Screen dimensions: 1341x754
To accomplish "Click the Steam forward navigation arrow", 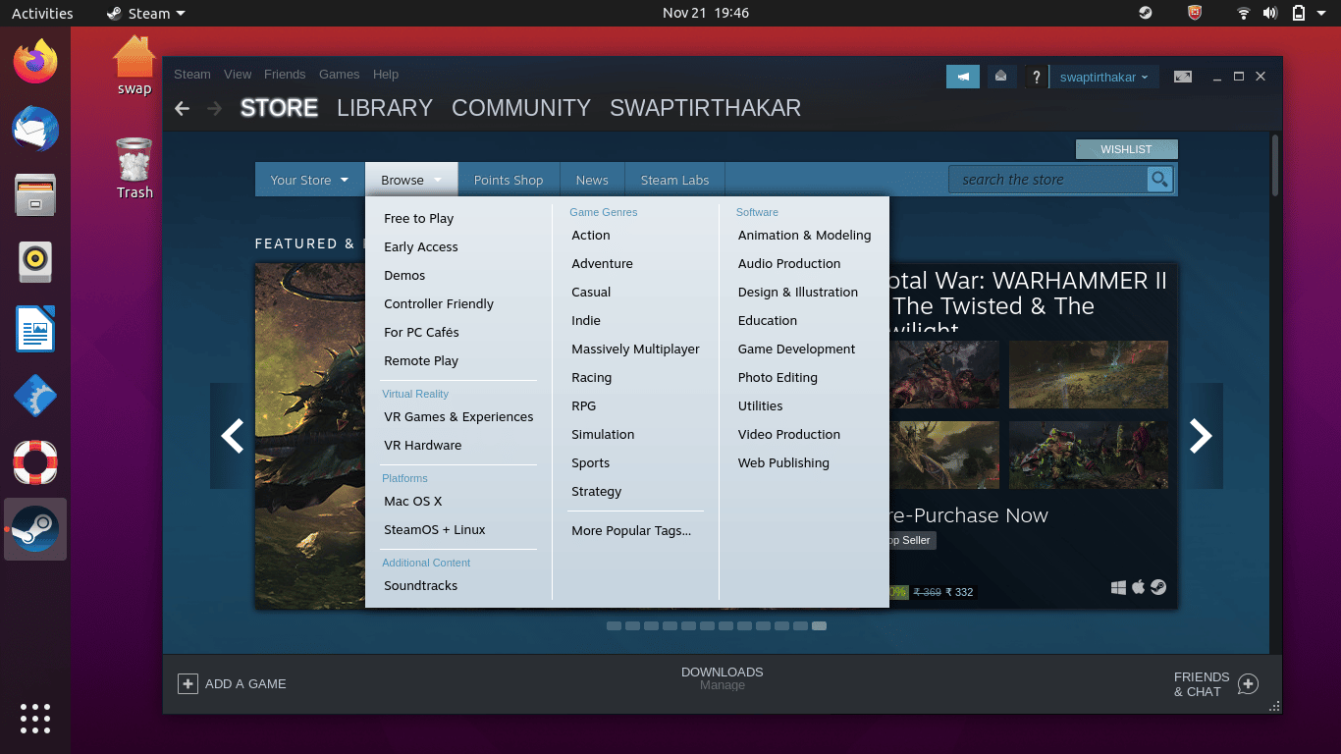I will coord(214,108).
